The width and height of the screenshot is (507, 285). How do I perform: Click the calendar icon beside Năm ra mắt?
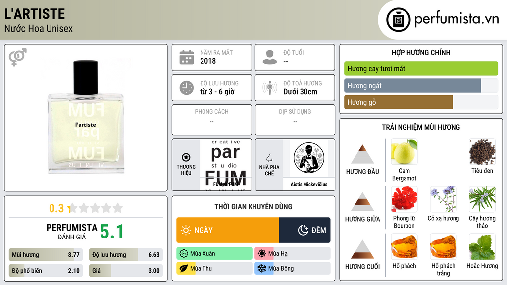(x=187, y=57)
